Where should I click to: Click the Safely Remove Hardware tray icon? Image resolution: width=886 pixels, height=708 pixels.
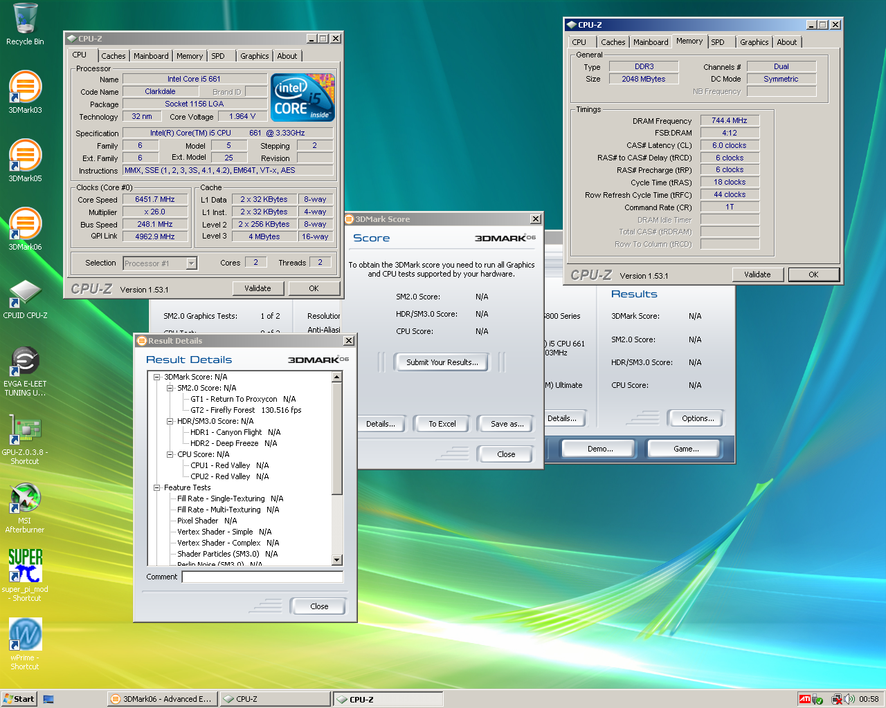click(x=817, y=700)
